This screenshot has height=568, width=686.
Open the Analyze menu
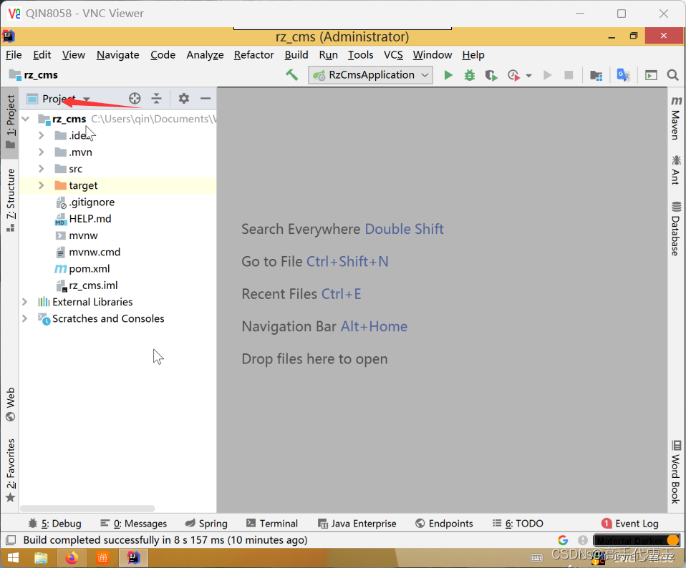tap(205, 55)
